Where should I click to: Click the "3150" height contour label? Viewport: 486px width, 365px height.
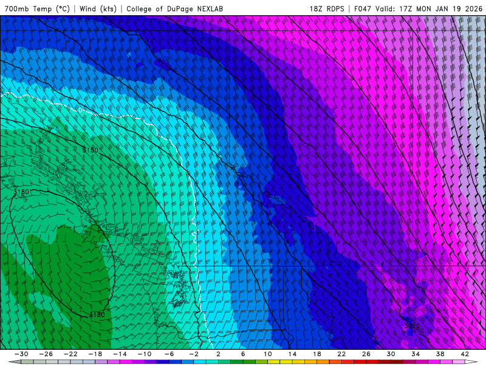coord(90,150)
